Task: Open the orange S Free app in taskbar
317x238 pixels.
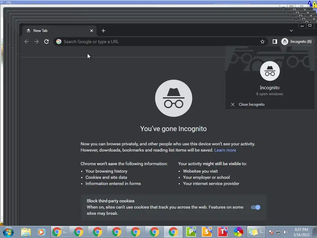Action: coord(206,232)
